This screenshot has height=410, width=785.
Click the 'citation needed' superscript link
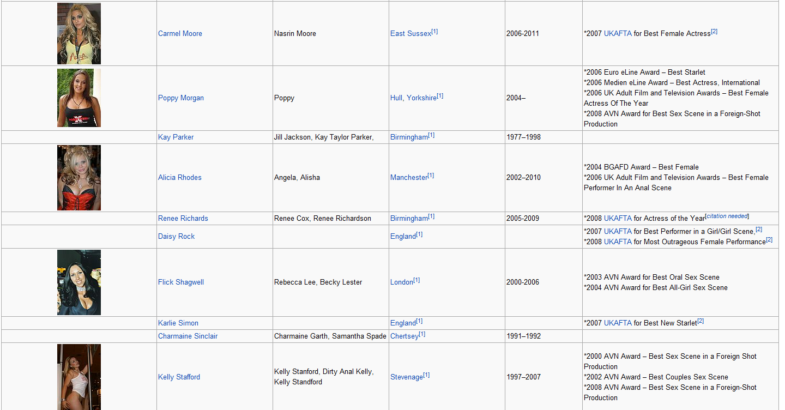pos(727,216)
